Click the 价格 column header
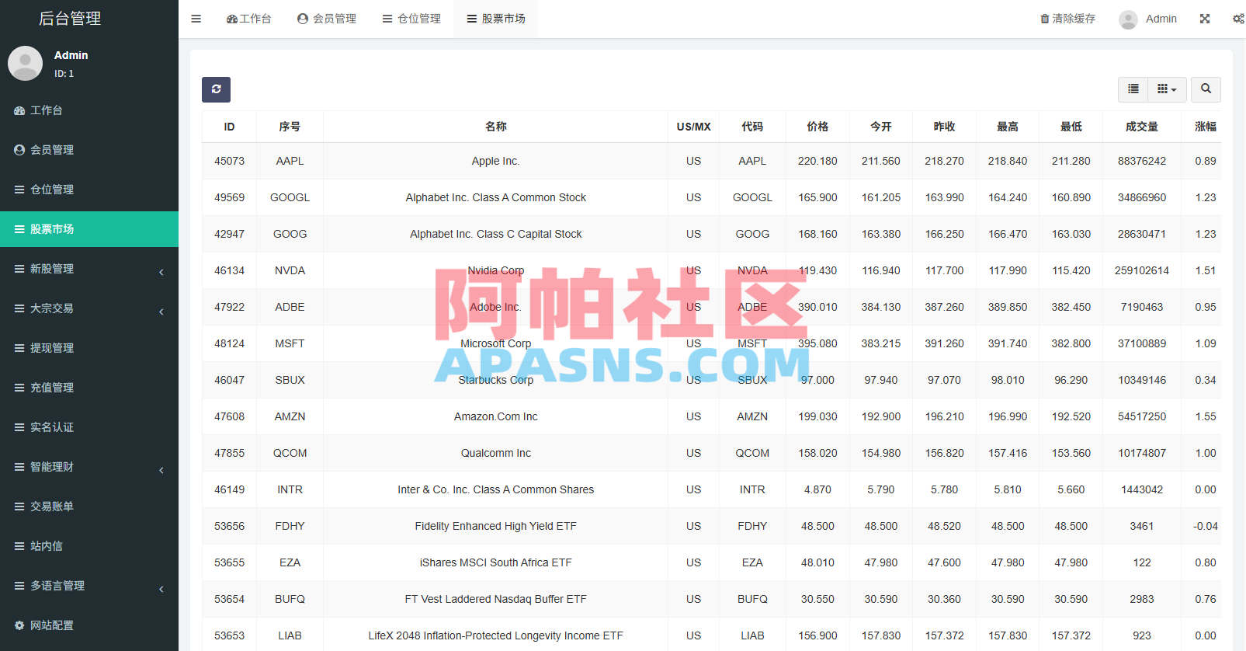This screenshot has height=651, width=1246. (x=817, y=127)
